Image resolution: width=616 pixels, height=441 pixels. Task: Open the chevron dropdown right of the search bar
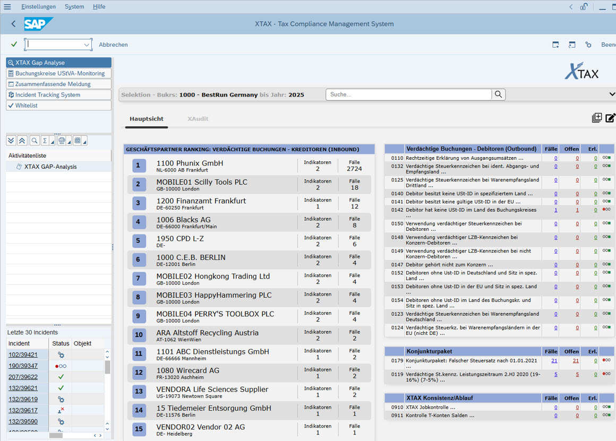[612, 94]
